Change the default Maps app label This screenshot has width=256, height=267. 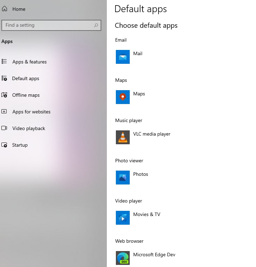coord(139,94)
